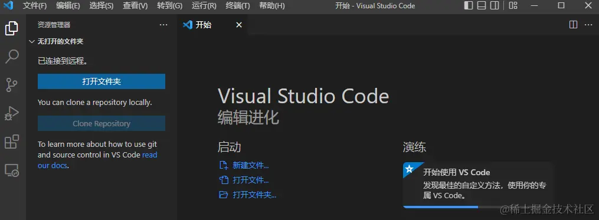Open the Explorer view in activity bar
The image size is (599, 220).
pos(11,29)
